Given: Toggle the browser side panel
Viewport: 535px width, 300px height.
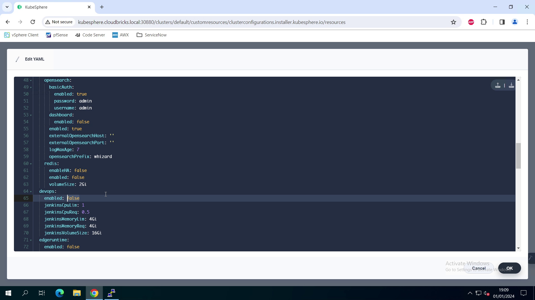Looking at the screenshot, I should point(502,22).
